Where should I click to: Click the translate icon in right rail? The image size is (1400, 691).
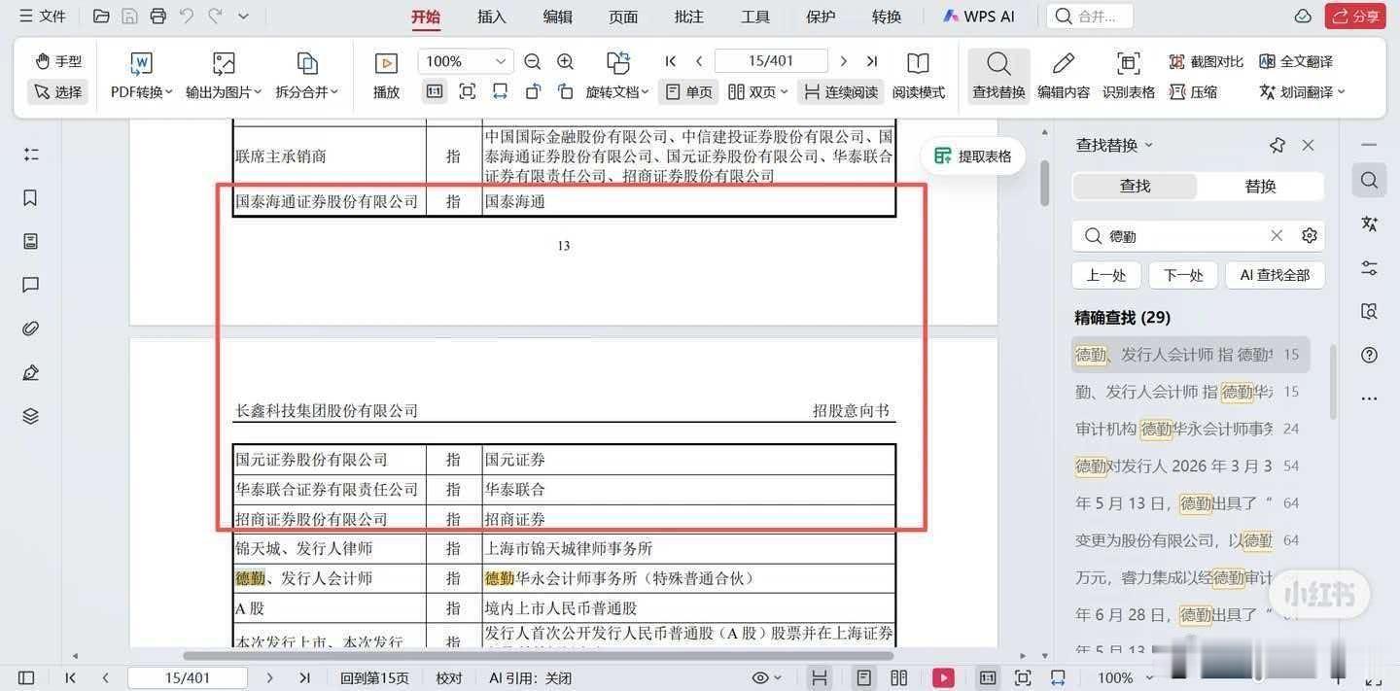pos(1370,224)
